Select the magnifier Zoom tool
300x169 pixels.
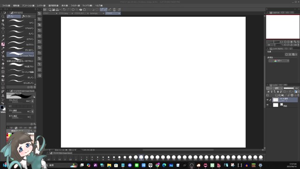pyautogui.click(x=3, y=16)
